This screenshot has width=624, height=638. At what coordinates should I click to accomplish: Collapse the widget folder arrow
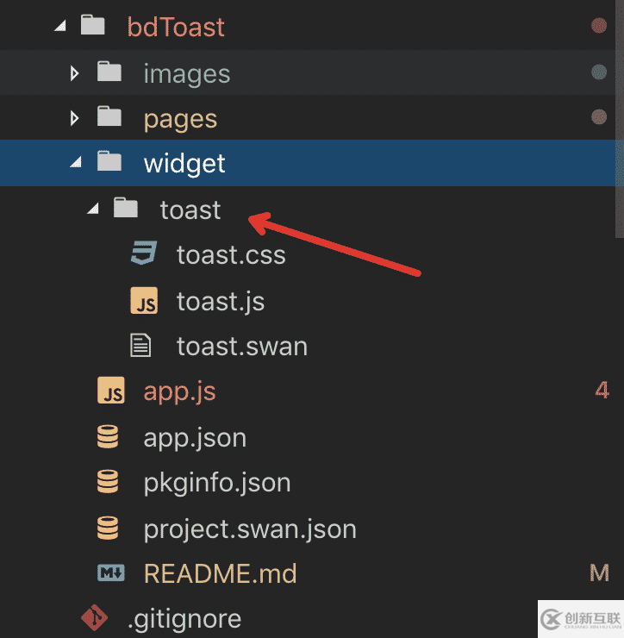click(x=75, y=163)
